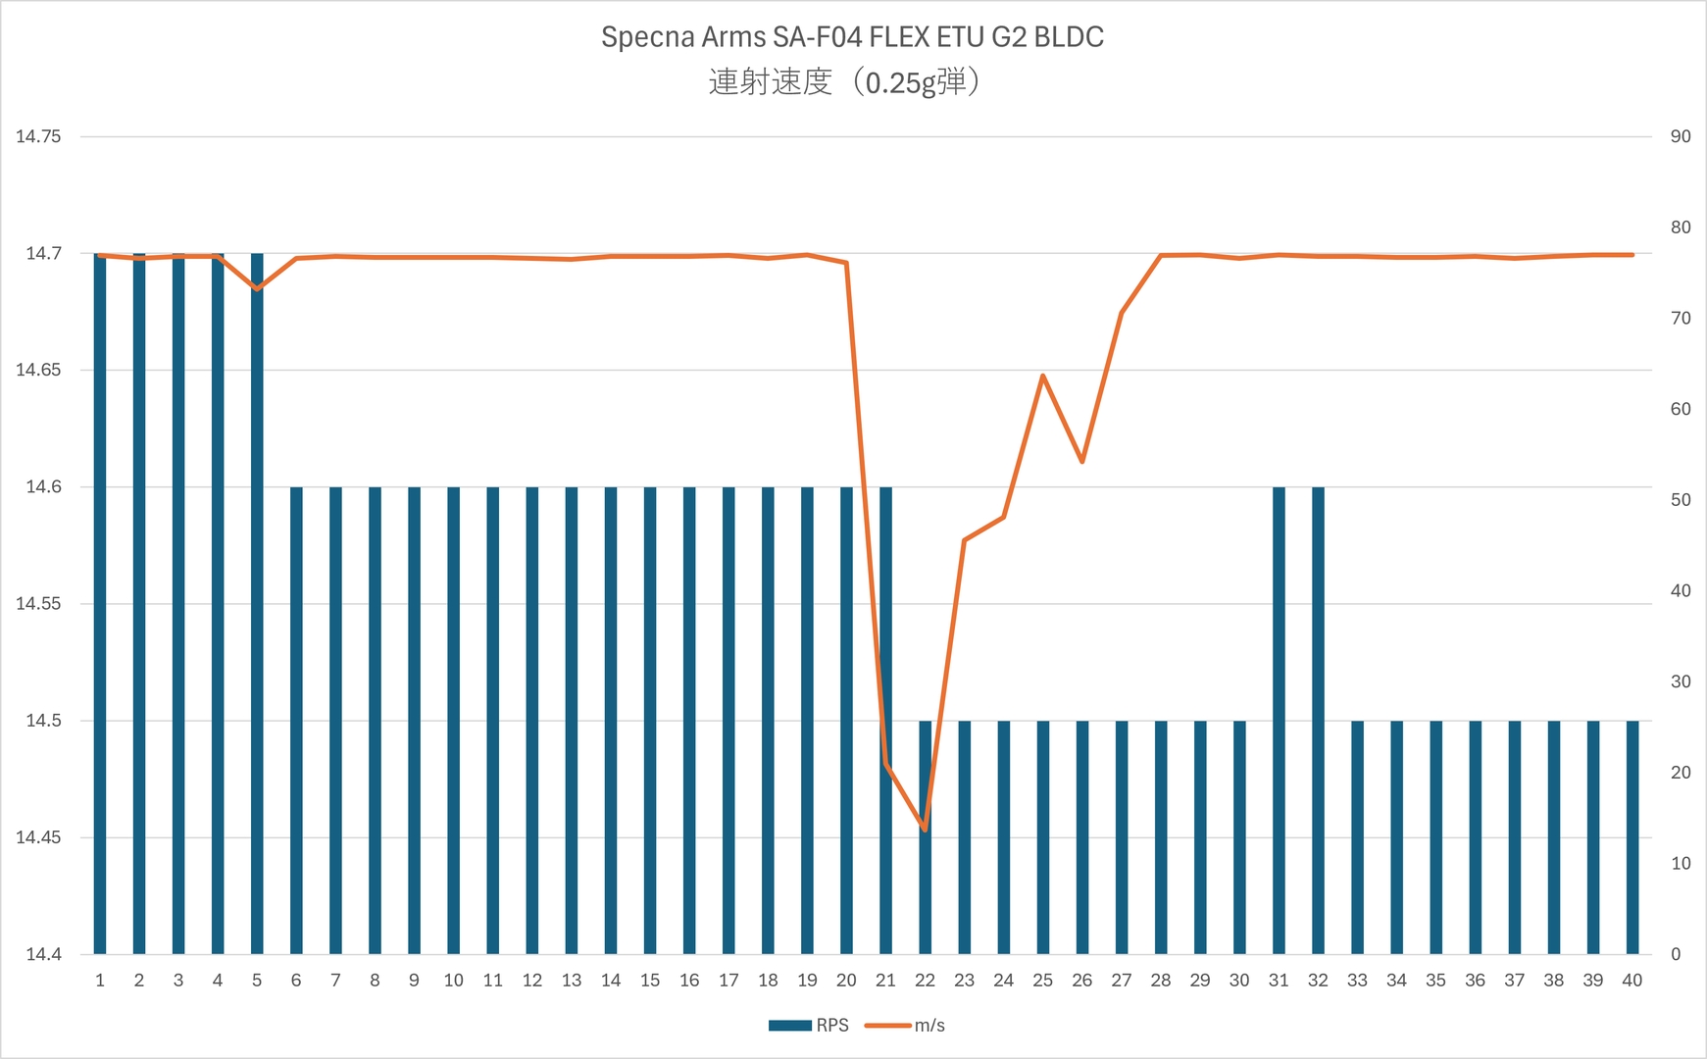Click the m/s line dip at shot 26
Screen dimensions: 1707x1059
pyautogui.click(x=1082, y=461)
